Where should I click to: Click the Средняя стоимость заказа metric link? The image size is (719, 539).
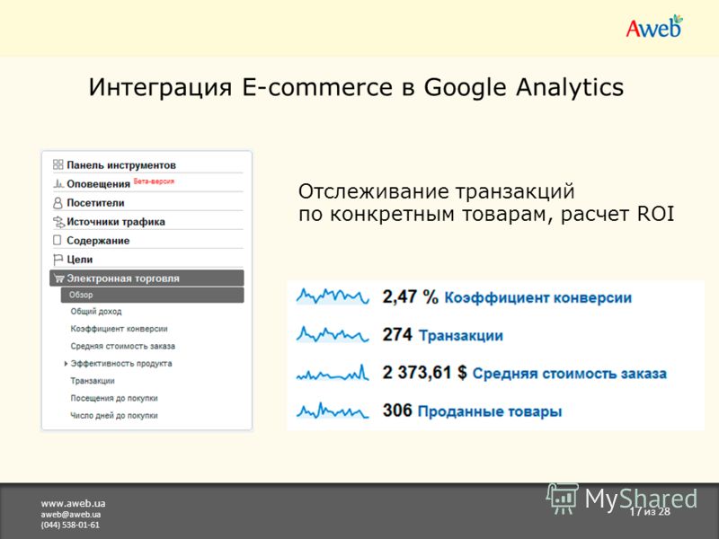[570, 374]
